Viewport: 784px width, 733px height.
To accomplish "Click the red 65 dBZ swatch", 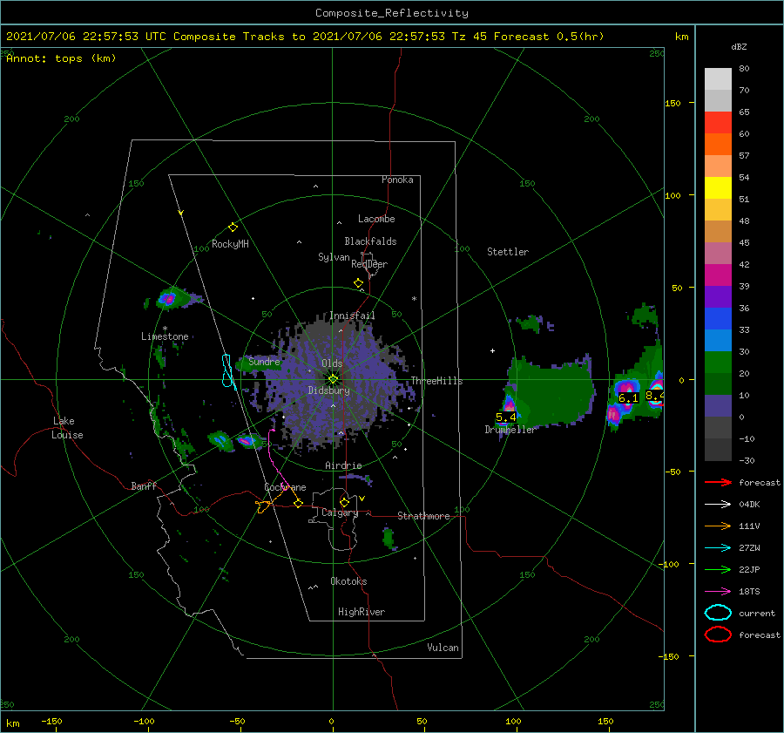I will [x=718, y=122].
